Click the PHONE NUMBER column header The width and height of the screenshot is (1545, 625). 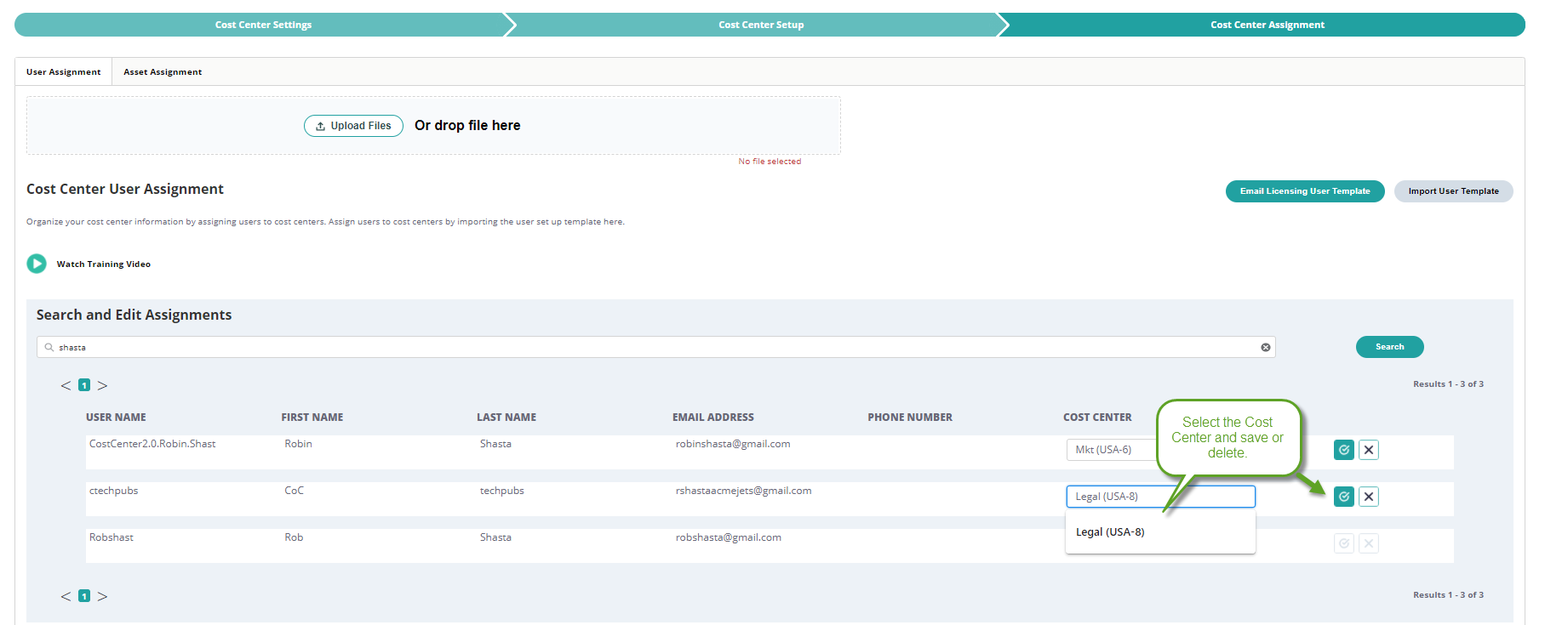click(x=910, y=418)
